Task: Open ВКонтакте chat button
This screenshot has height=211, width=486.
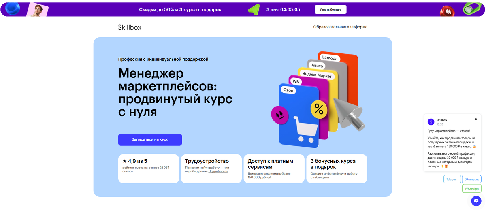Action: pyautogui.click(x=471, y=179)
